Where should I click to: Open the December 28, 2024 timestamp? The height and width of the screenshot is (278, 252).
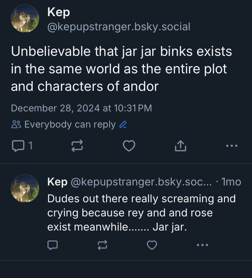(82, 108)
